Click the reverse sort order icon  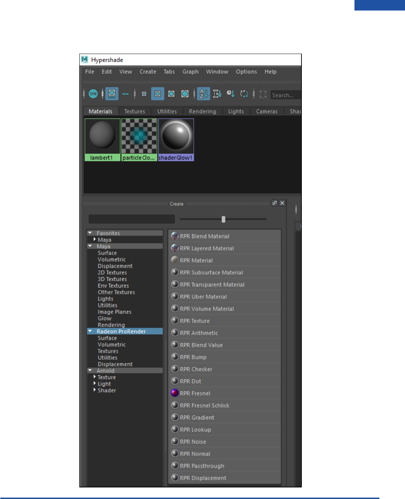point(244,94)
